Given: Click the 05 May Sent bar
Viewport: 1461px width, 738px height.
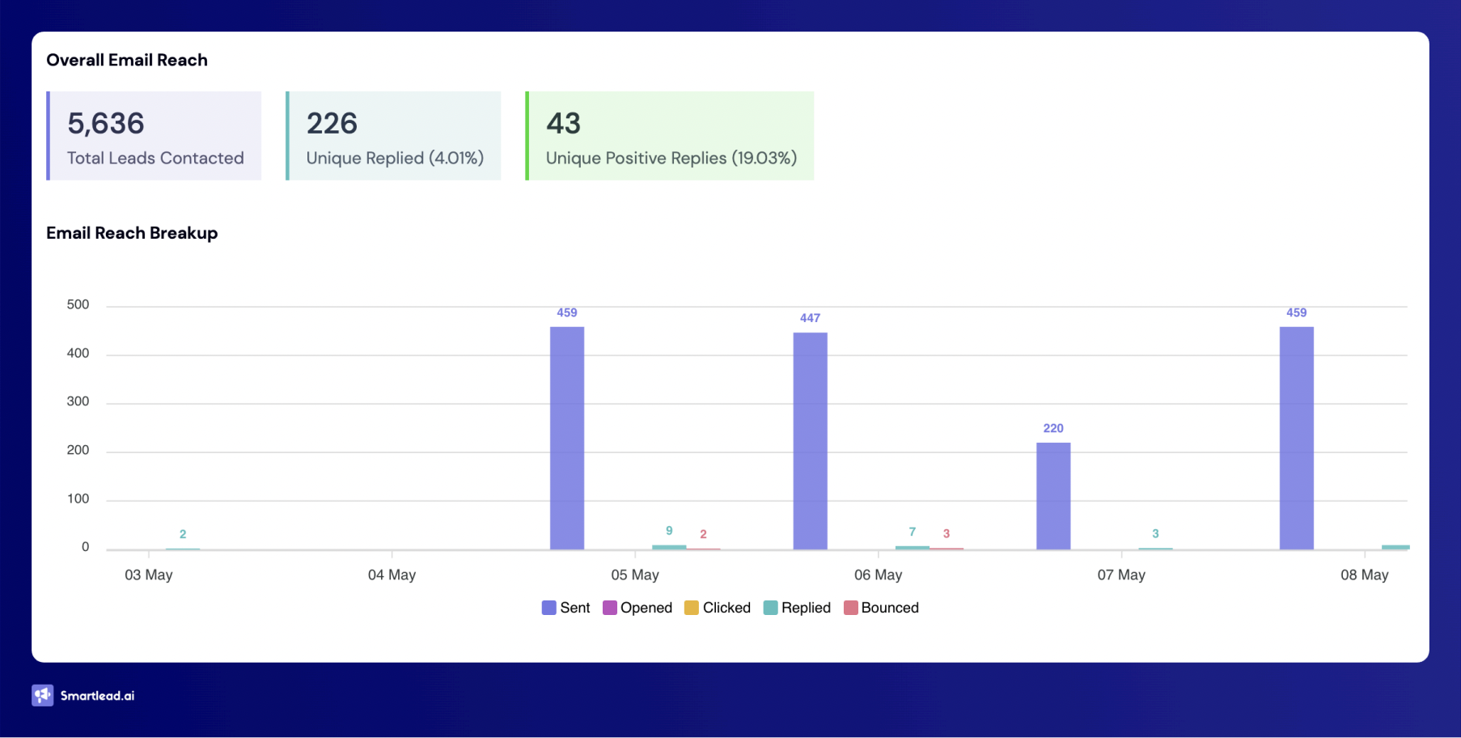Looking at the screenshot, I should [x=567, y=438].
